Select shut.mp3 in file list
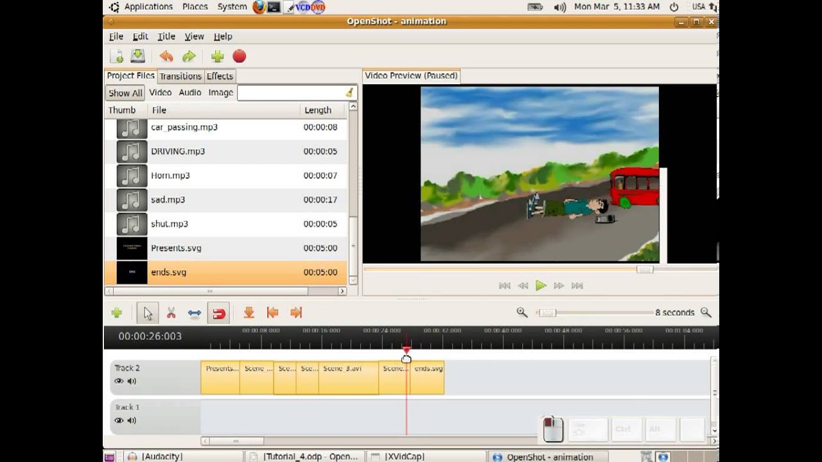This screenshot has height=462, width=822. coord(225,224)
